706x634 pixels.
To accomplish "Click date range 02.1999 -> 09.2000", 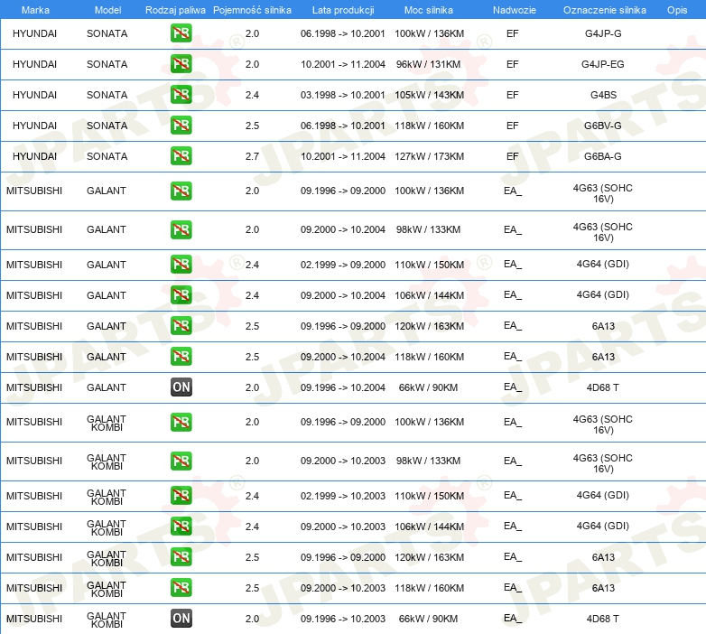I will 343,265.
